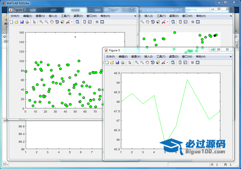Activate Zoom Out tool in Figure 1

(x=47, y=22)
